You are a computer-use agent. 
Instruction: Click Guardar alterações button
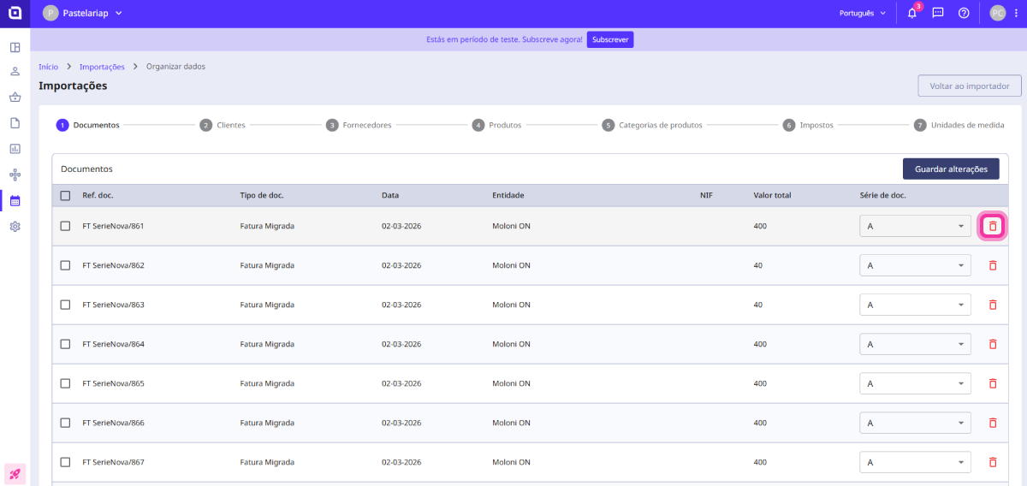(951, 169)
